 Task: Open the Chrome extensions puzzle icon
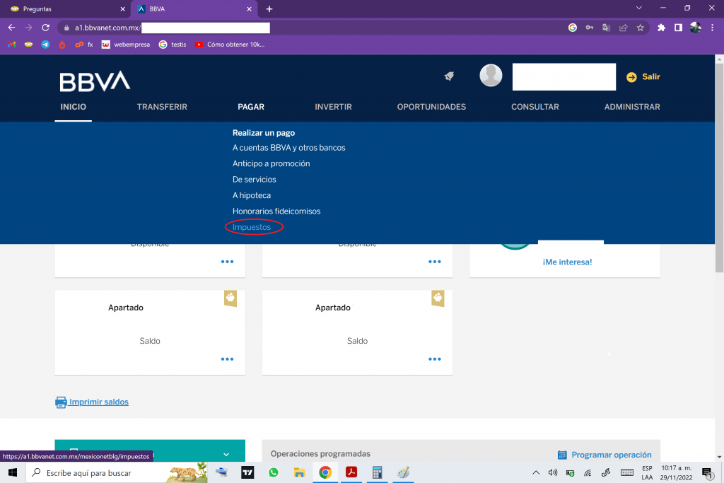[661, 28]
